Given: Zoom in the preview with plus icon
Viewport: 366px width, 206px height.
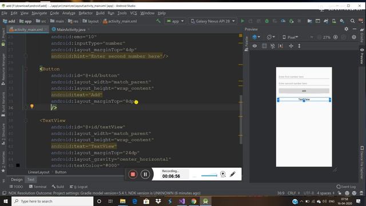Looking at the screenshot, I should click(x=336, y=37).
